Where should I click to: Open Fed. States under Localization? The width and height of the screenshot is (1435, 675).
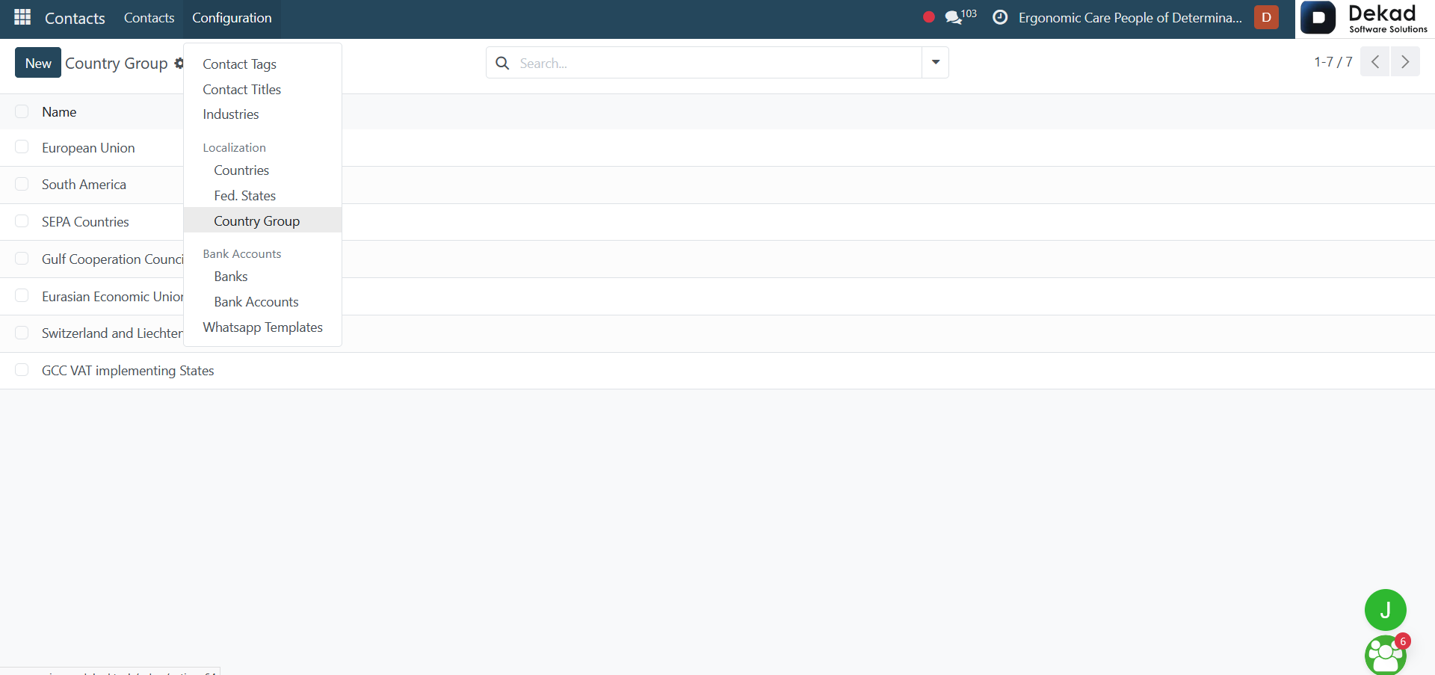tap(244, 196)
